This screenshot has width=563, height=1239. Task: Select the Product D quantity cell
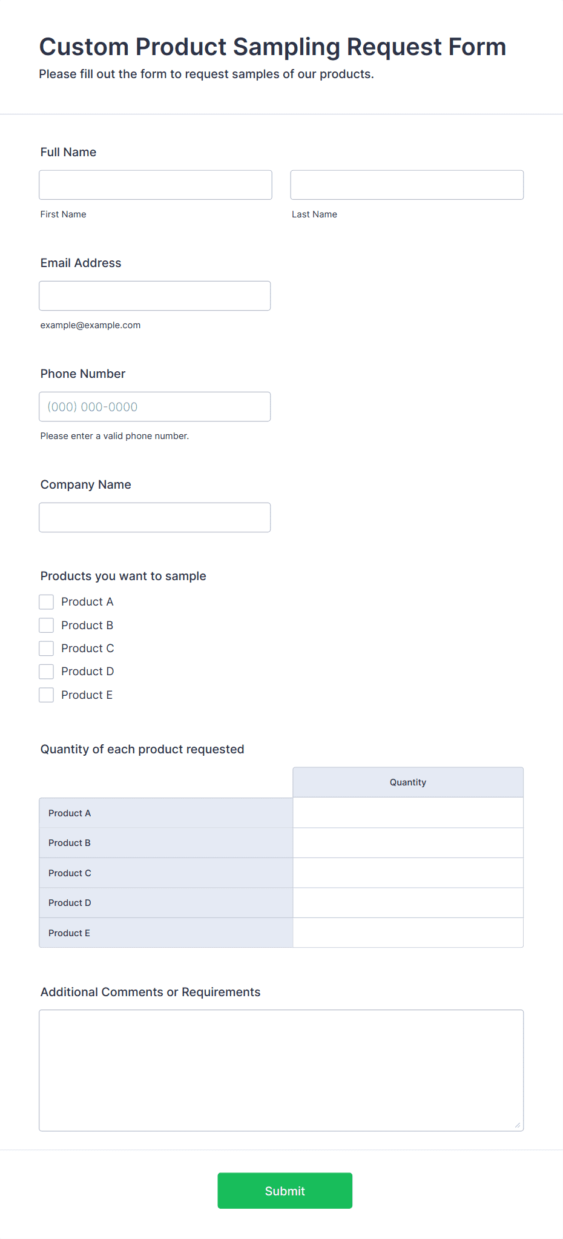[x=408, y=903]
